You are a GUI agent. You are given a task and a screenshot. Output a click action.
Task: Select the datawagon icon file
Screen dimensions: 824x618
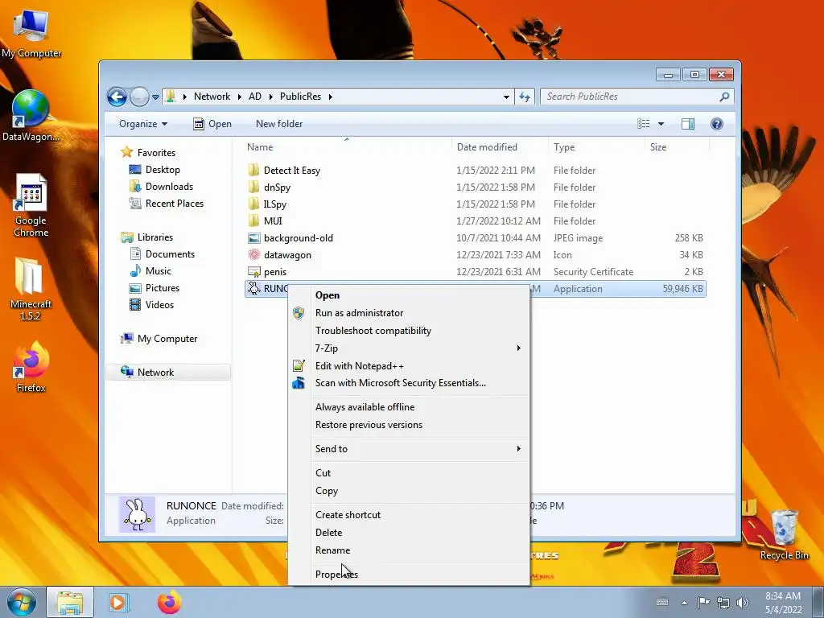287,255
